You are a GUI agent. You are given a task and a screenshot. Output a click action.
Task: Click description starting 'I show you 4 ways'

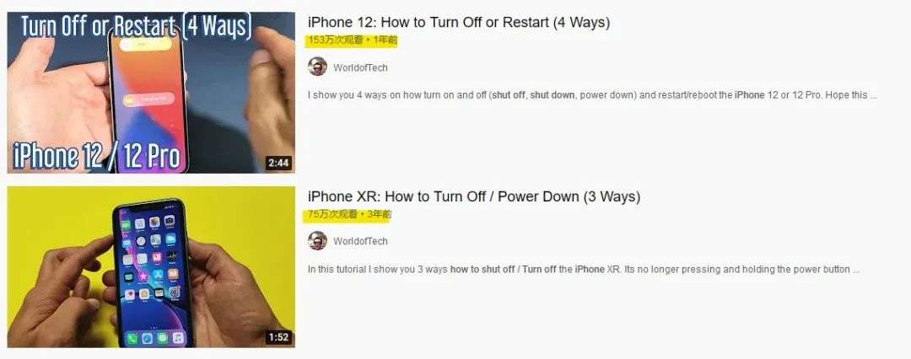[x=591, y=95]
